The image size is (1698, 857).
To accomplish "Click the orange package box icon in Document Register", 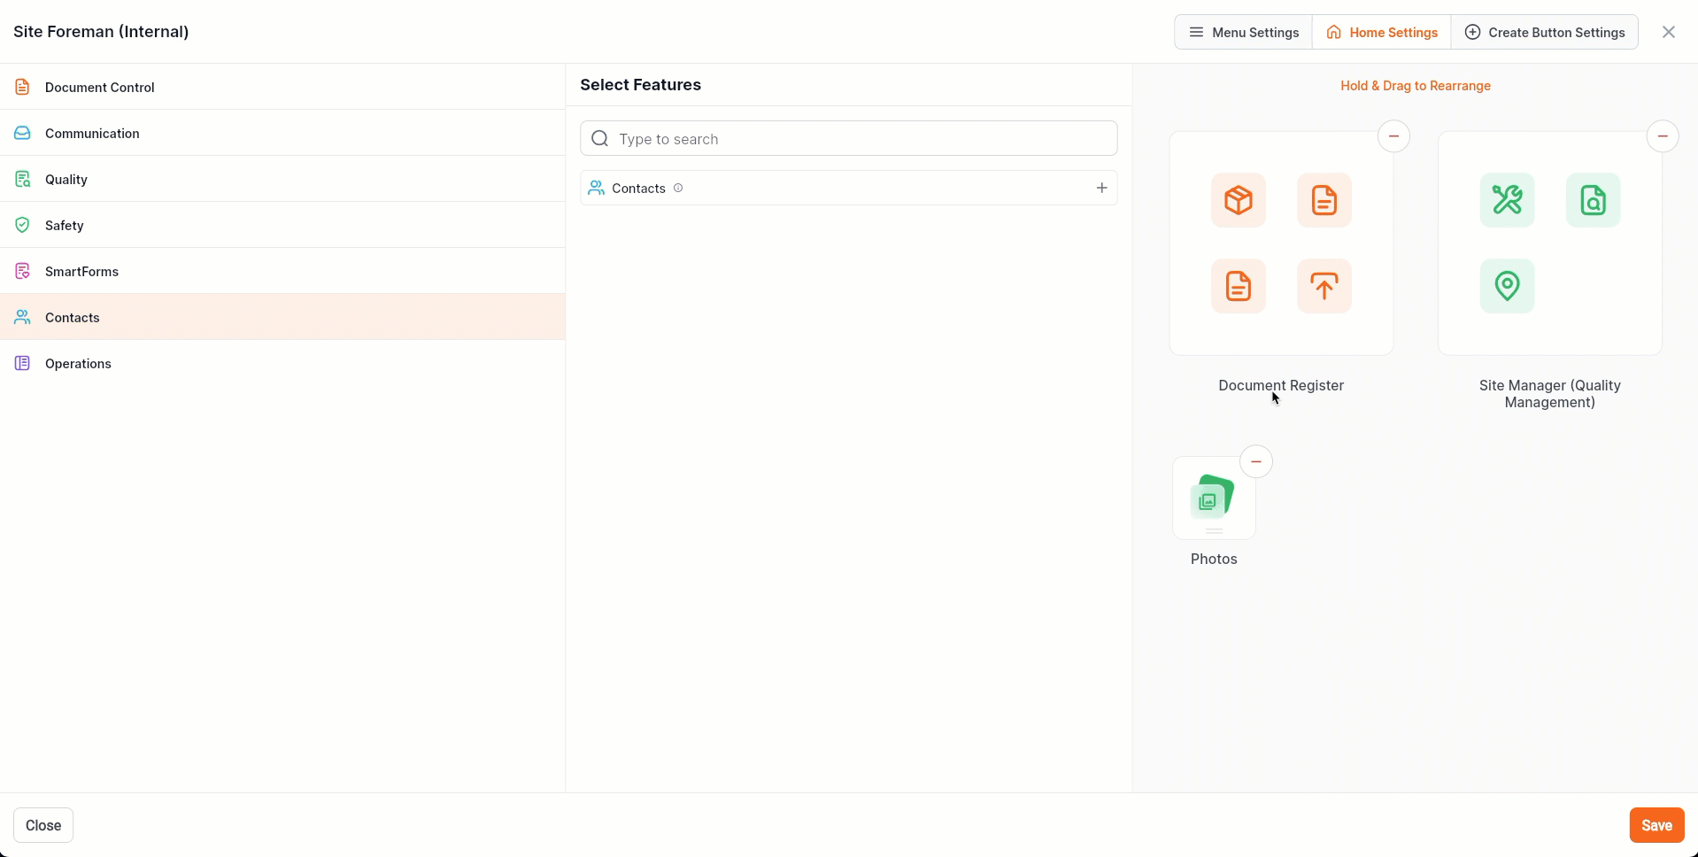I will [x=1238, y=200].
